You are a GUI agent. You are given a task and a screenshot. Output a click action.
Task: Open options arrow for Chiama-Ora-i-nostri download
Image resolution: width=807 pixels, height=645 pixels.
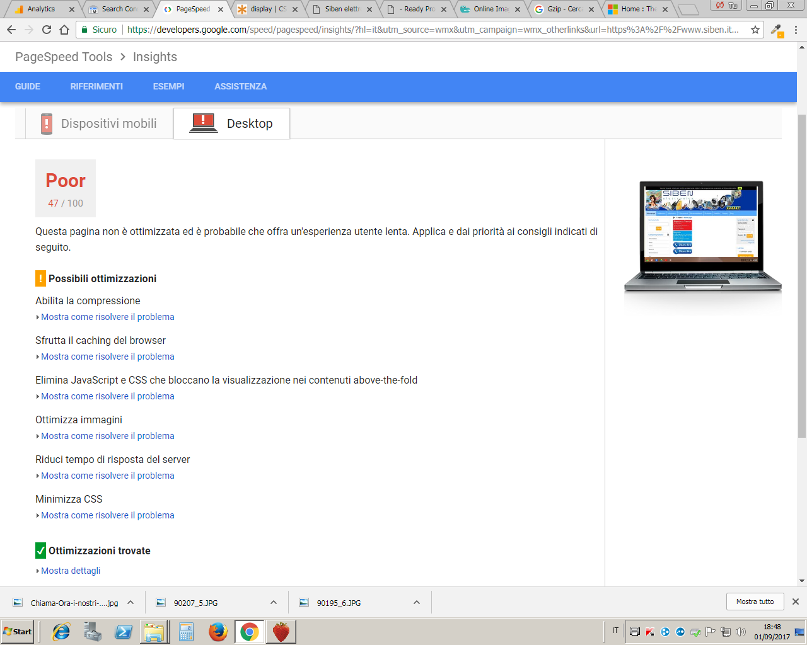click(x=131, y=602)
